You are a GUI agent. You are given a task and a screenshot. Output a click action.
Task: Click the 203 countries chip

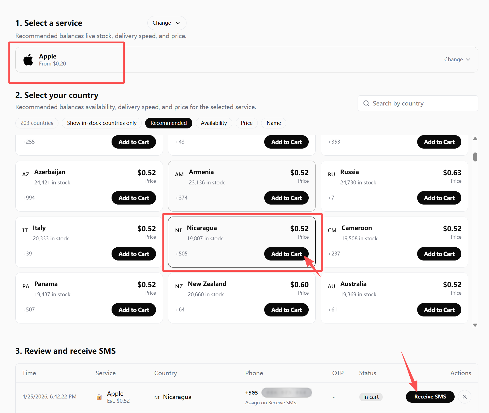37,123
